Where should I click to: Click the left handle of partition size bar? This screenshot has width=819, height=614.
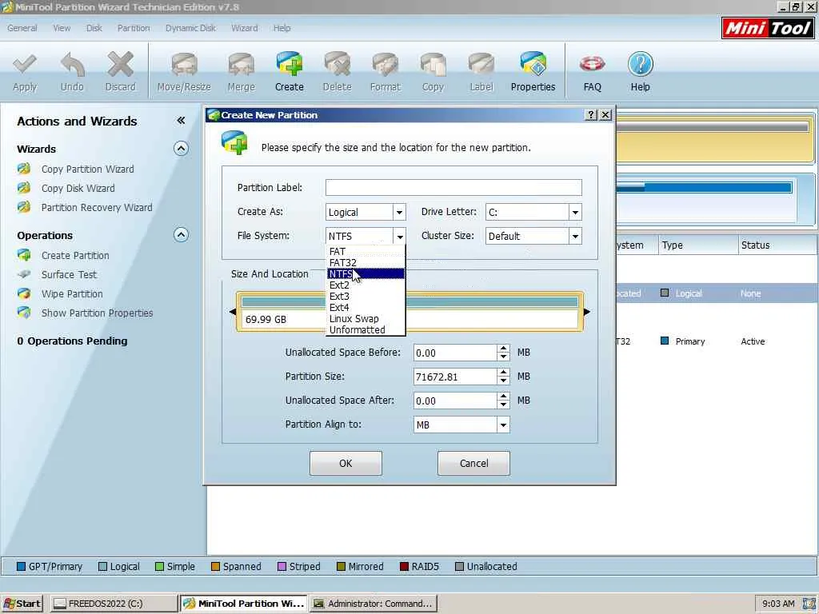[x=233, y=312]
